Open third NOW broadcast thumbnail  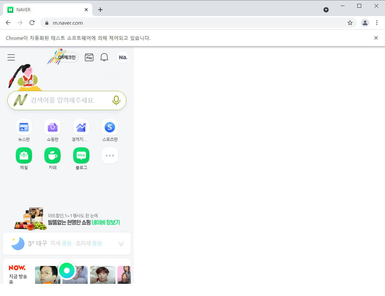[x=103, y=275]
